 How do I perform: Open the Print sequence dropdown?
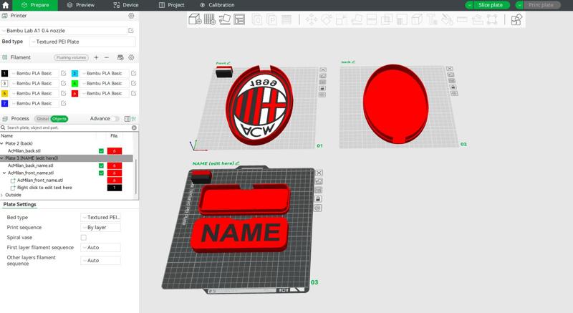click(100, 227)
